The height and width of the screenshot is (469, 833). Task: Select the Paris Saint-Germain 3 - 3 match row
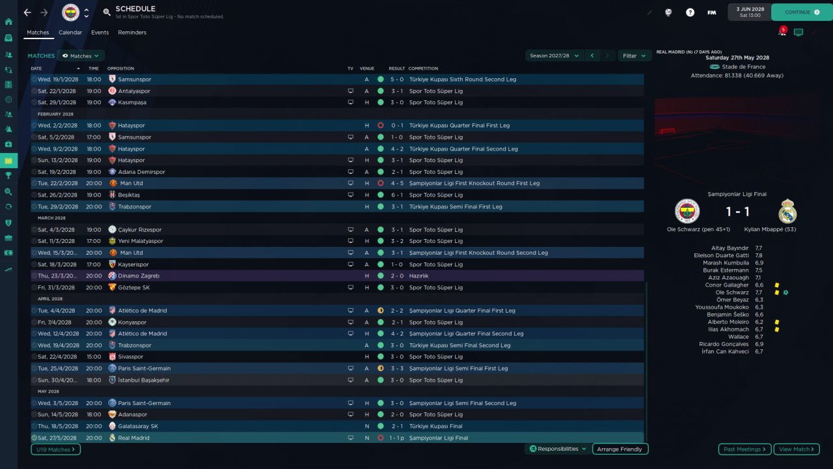[x=337, y=369]
